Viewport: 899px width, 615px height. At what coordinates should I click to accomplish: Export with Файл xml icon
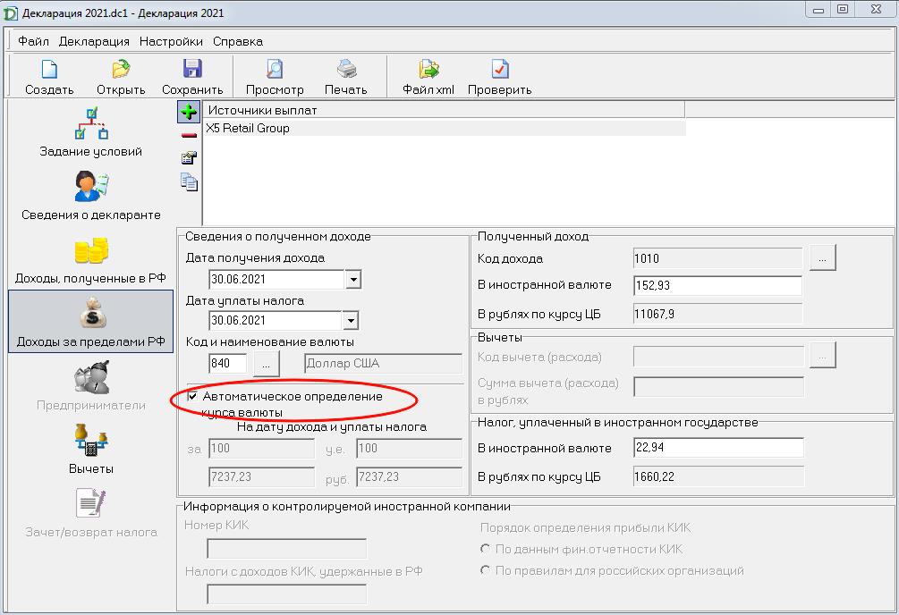(x=428, y=71)
